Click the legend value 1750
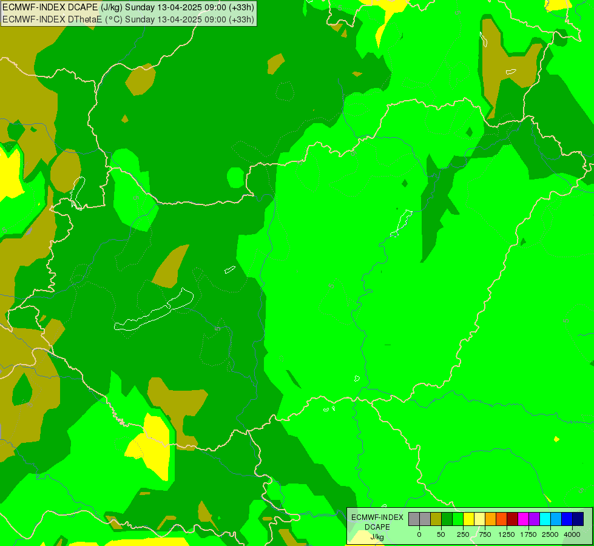The image size is (594, 546). [528, 534]
